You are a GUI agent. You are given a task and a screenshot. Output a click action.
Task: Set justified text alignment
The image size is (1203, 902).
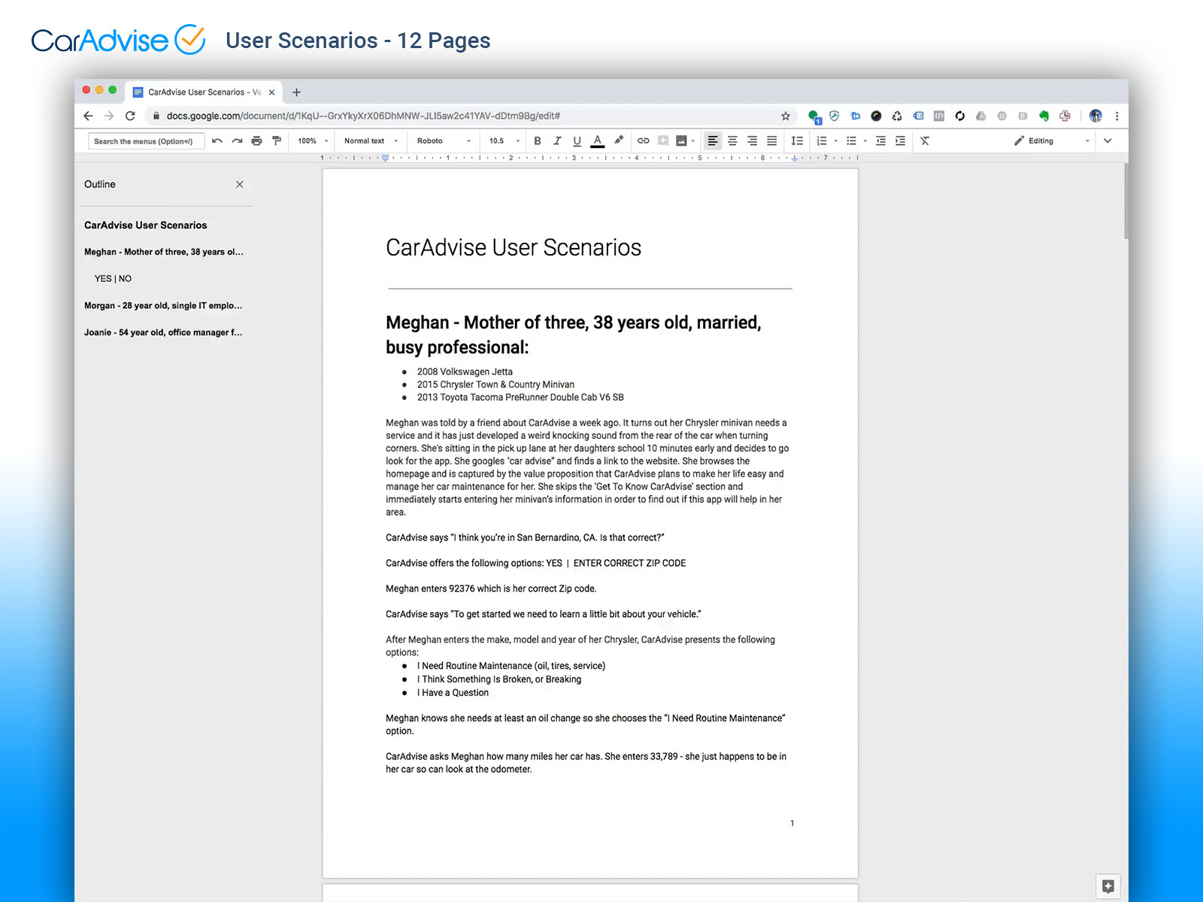(771, 141)
